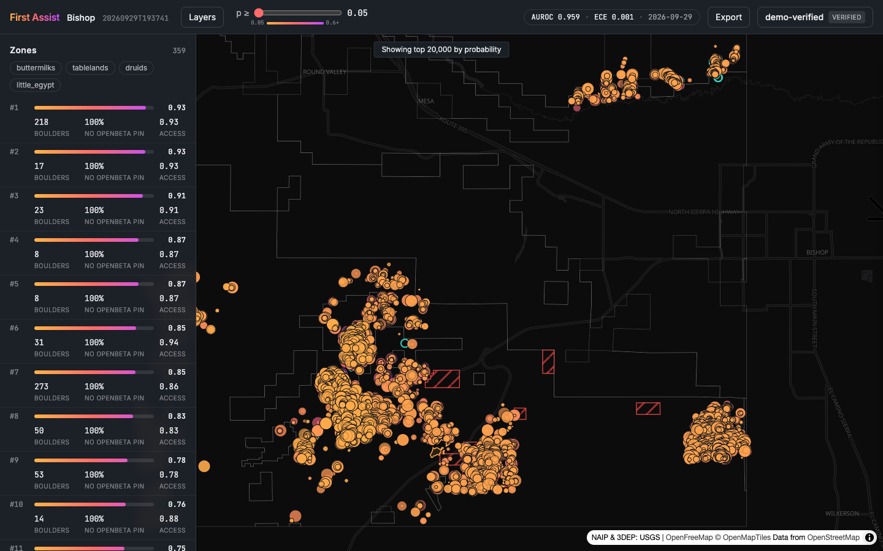Screen dimensions: 883x551
Task: Select the tablelands zone chip
Action: tap(90, 68)
